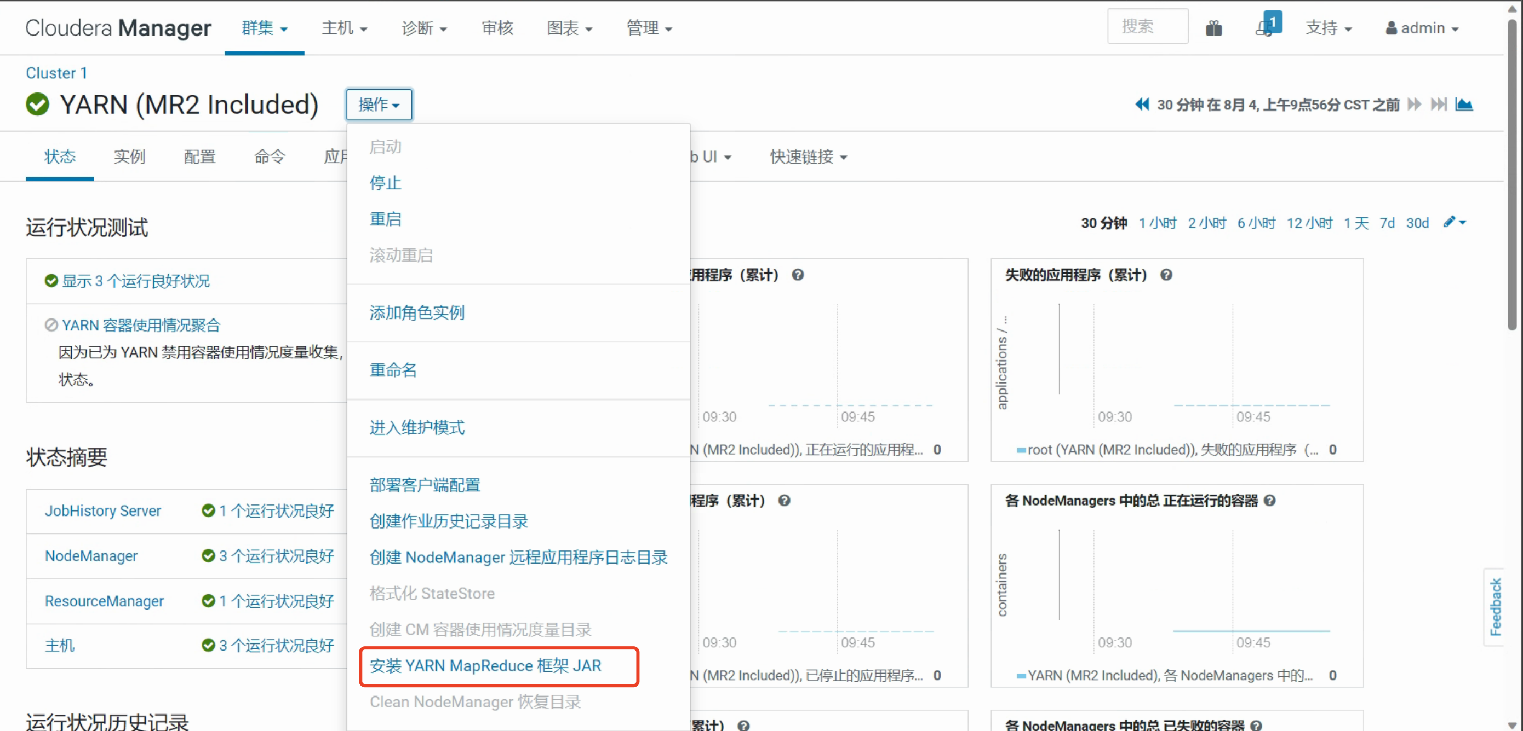Open the Cluster 1 breadcrumb link
The height and width of the screenshot is (731, 1523).
57,73
